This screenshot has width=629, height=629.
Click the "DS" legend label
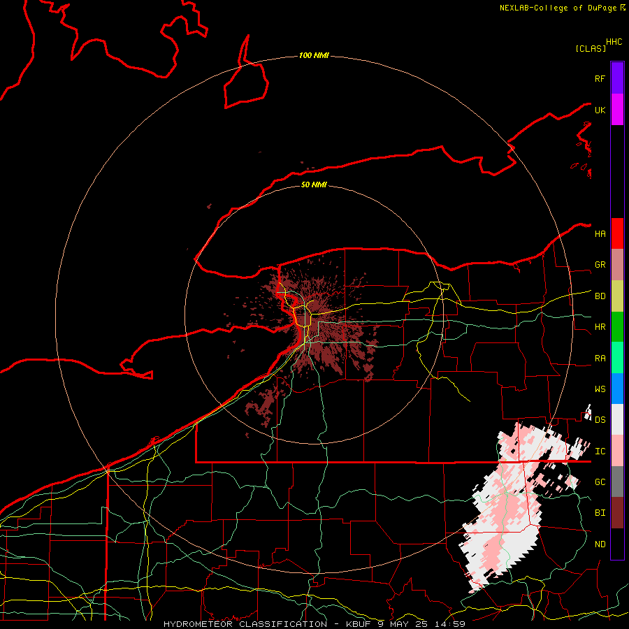pyautogui.click(x=600, y=420)
